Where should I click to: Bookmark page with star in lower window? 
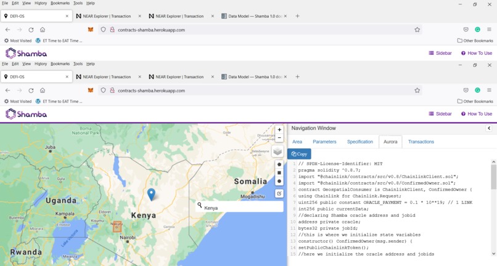point(417,91)
